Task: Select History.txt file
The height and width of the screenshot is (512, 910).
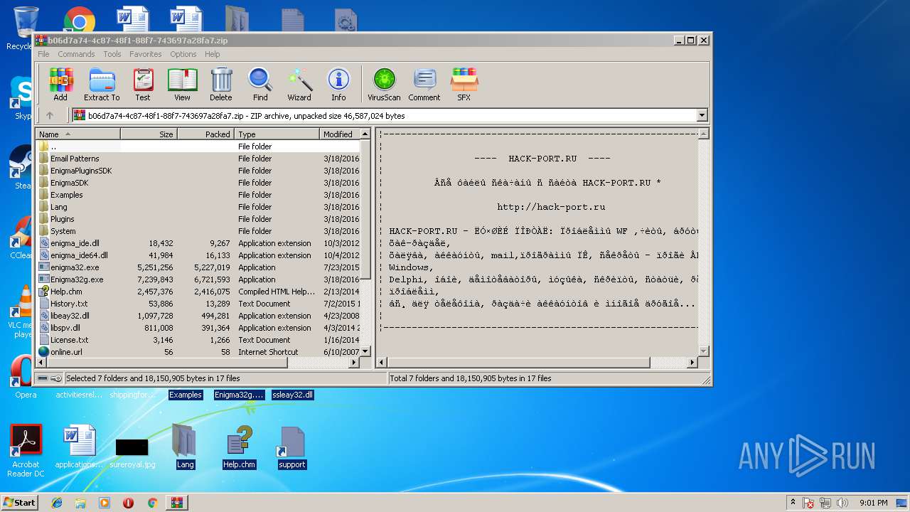Action: [199, 304]
